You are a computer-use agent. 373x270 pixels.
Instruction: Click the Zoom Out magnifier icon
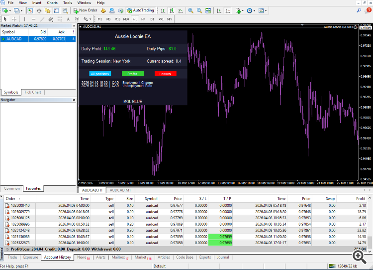click(199, 10)
